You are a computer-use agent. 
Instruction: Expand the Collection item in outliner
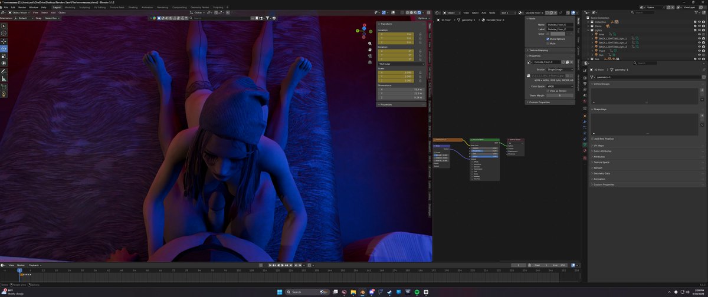[588, 22]
